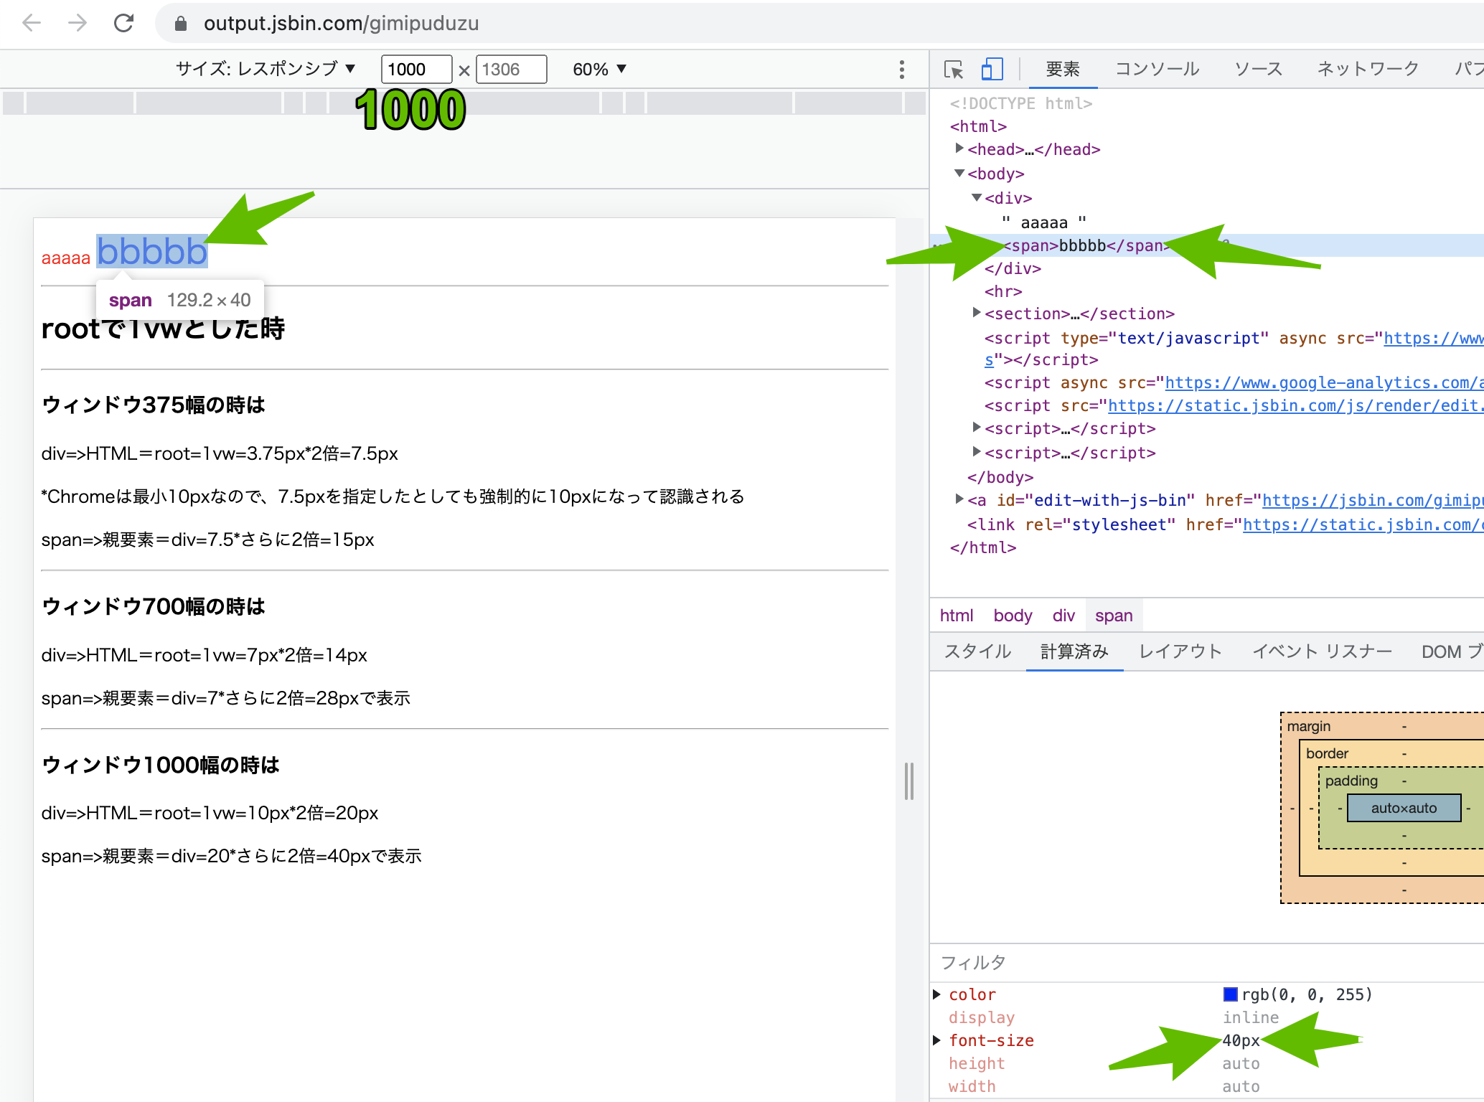The image size is (1484, 1102).
Task: Click the blue rgb(0, 0, 255) color swatch
Action: [1230, 994]
